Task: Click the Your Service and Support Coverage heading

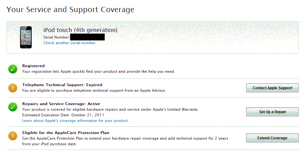Action: pyautogui.click(x=70, y=10)
